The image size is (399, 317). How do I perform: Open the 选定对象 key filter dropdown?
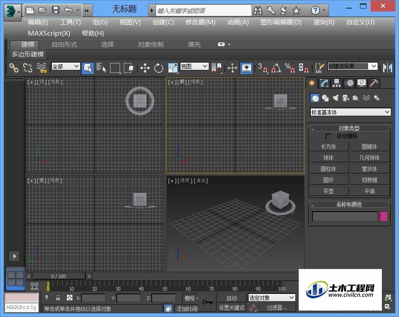point(272,297)
